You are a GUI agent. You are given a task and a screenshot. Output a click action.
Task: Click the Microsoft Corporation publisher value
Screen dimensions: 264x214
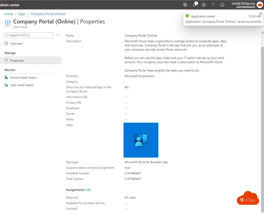139,76
